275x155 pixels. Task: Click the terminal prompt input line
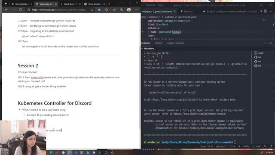click(x=189, y=142)
